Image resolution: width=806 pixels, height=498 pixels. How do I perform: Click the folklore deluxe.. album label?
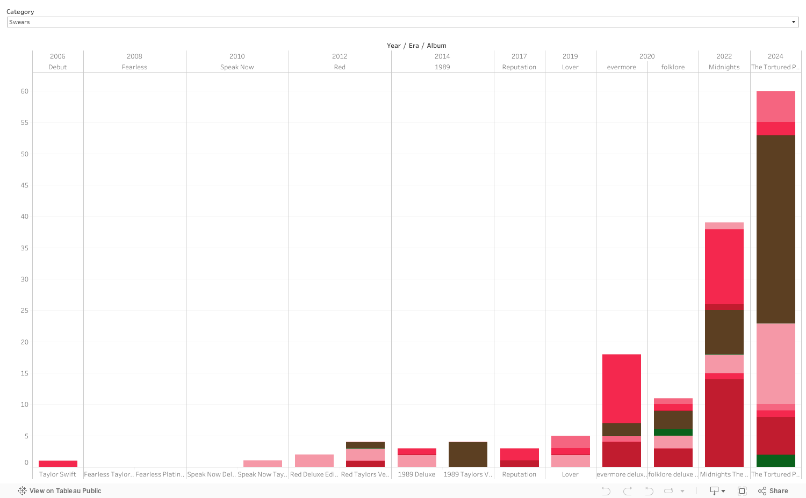(673, 474)
